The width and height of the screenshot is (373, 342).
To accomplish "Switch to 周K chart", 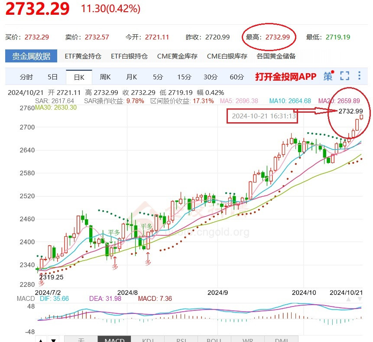I will pyautogui.click(x=105, y=77).
